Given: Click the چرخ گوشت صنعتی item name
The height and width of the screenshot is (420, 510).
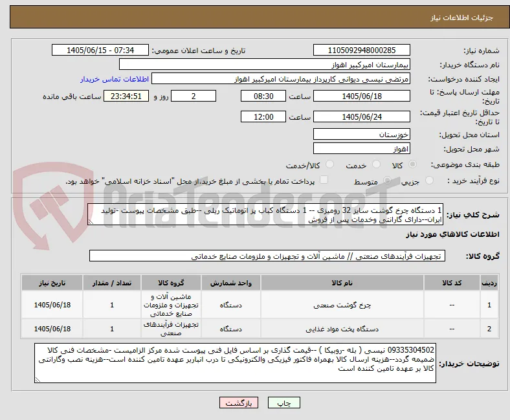Looking at the screenshot, I should click(x=342, y=305).
